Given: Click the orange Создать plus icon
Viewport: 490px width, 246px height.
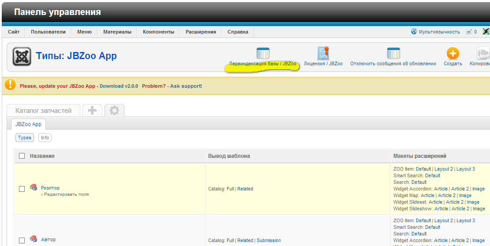Looking at the screenshot, I should tap(453, 53).
